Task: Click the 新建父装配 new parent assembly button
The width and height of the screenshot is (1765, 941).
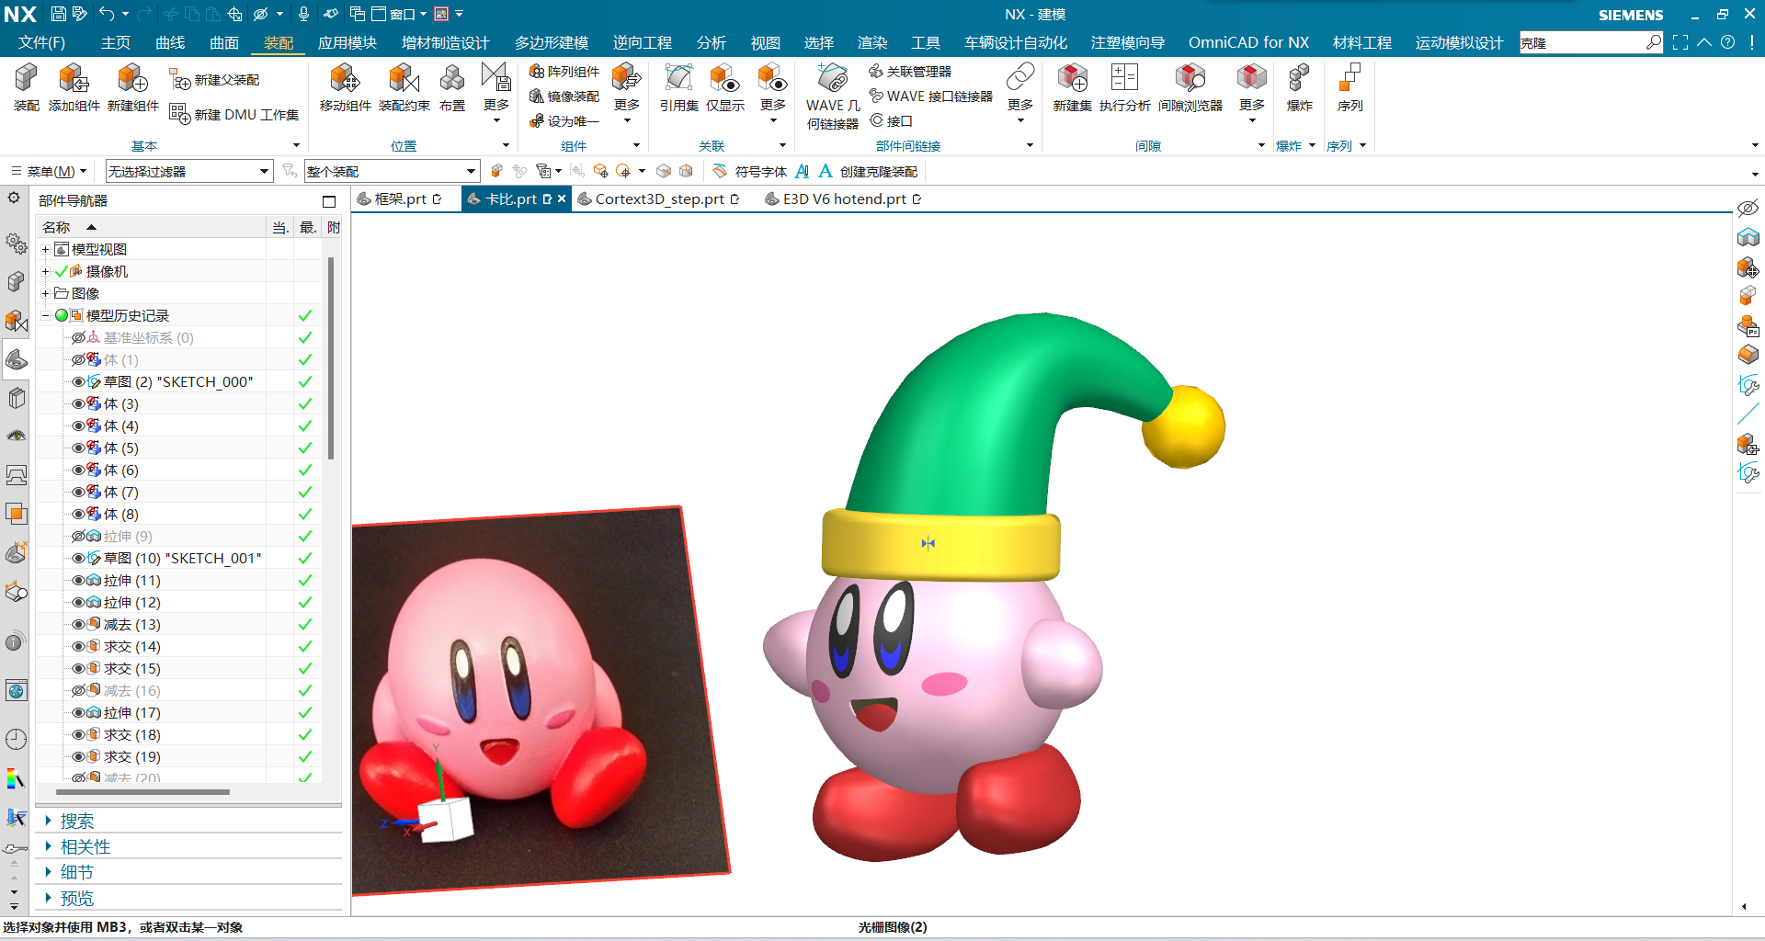Action: [214, 81]
